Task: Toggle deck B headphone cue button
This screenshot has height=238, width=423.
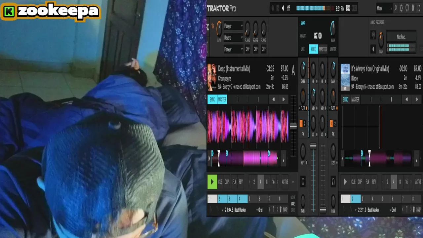Action: tap(333, 181)
